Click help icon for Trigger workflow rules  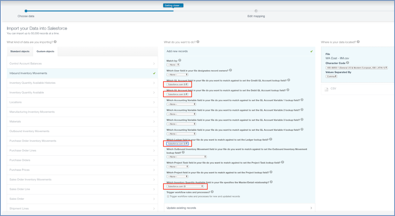click(x=212, y=192)
